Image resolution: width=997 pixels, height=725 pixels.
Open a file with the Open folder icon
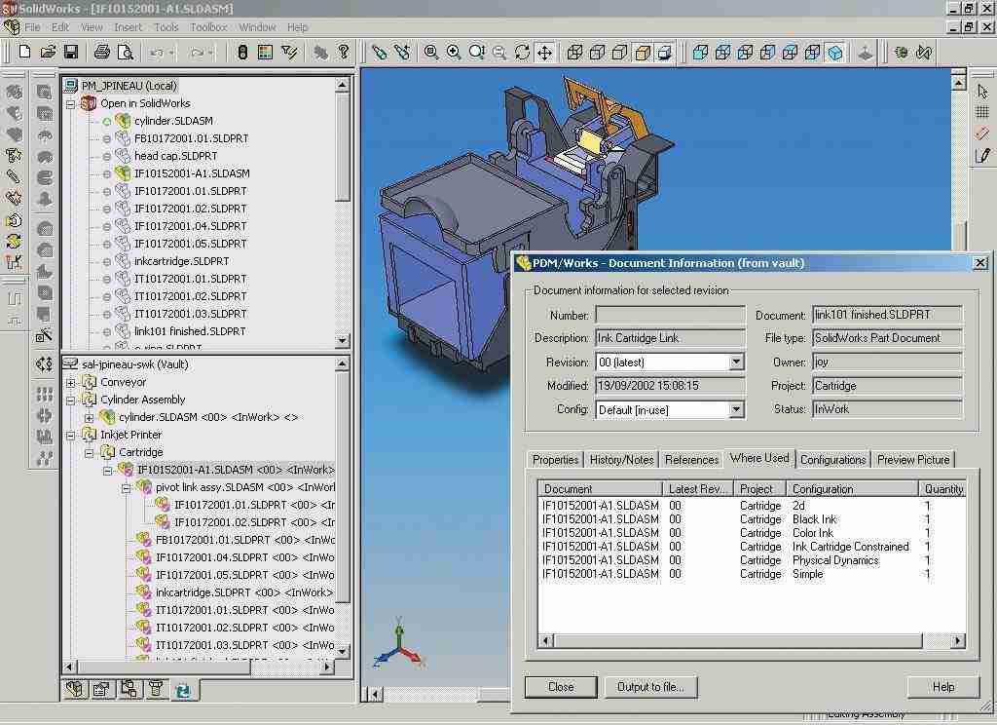(48, 53)
